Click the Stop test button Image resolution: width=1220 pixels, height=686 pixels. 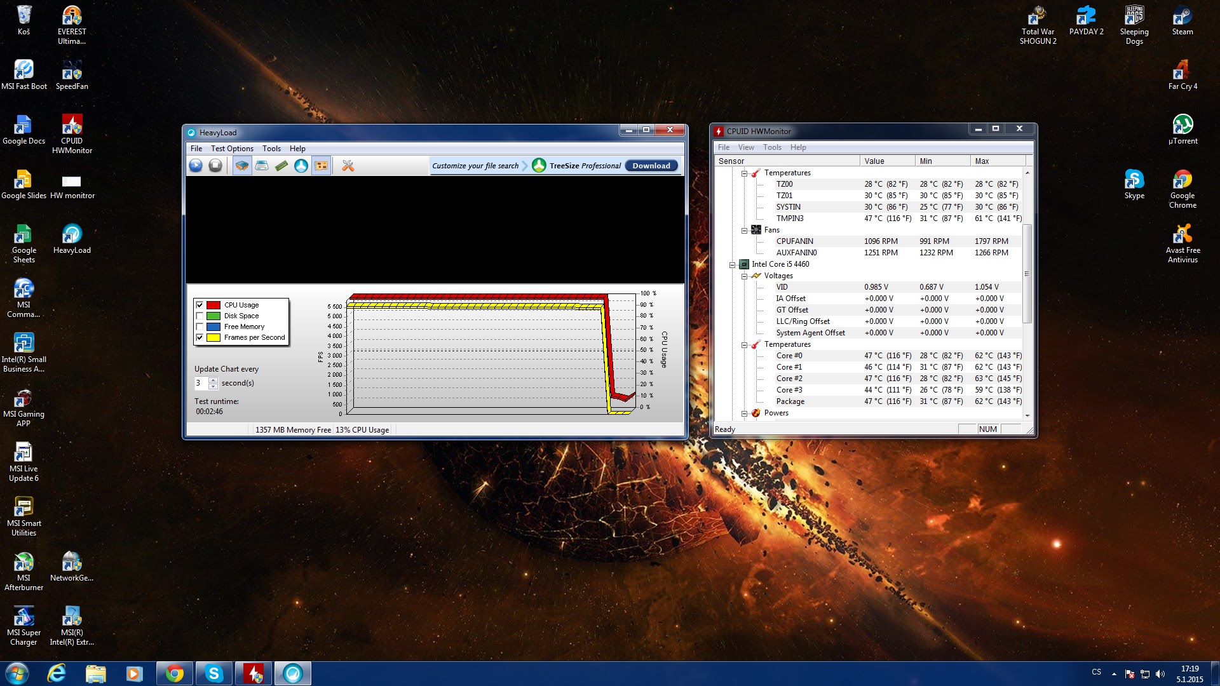[215, 166]
